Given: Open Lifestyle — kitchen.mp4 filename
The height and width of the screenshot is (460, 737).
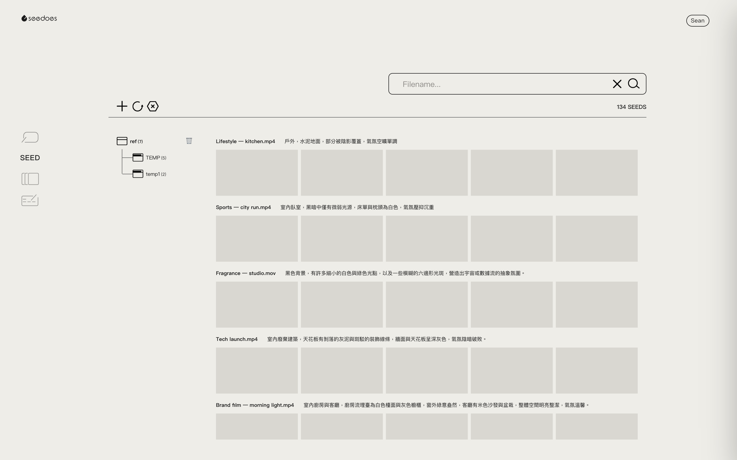Looking at the screenshot, I should pyautogui.click(x=245, y=142).
